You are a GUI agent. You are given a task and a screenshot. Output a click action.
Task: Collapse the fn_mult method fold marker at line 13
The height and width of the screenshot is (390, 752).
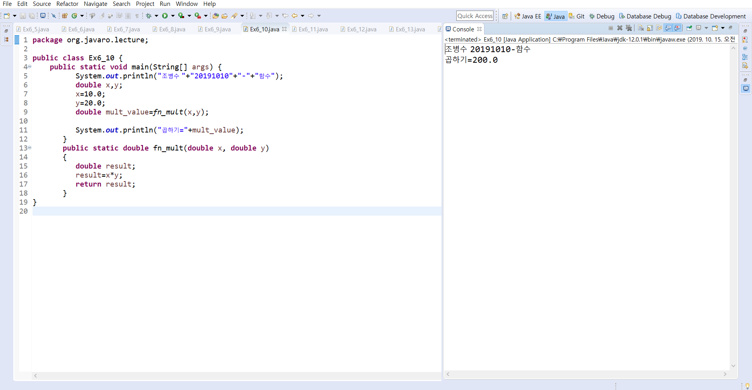click(30, 148)
